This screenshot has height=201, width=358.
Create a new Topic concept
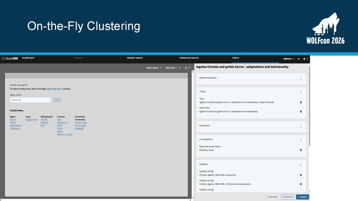[x=60, y=126]
